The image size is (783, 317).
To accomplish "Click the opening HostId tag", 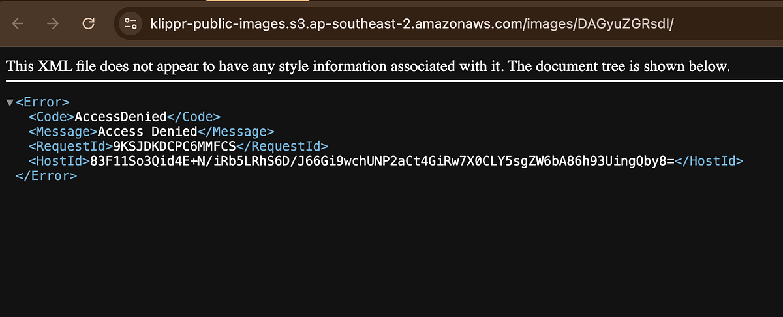I will coord(59,160).
